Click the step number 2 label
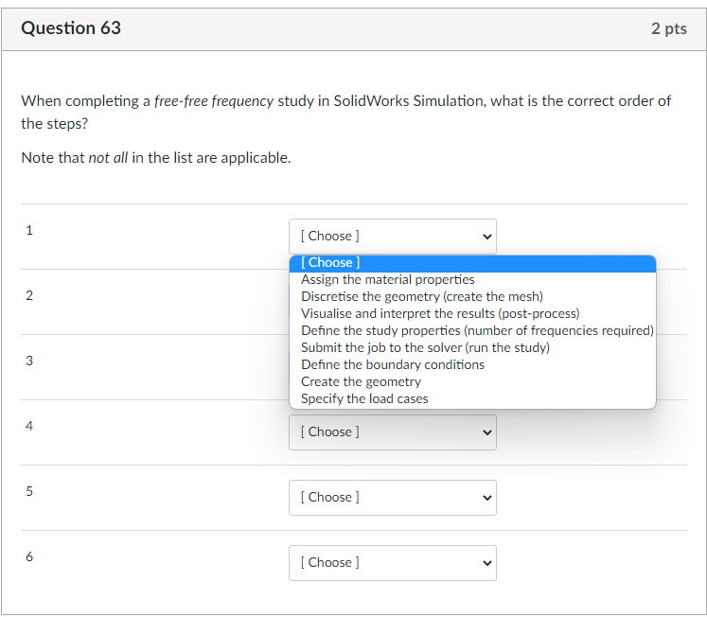Viewport: 707px width, 617px height. [28, 295]
